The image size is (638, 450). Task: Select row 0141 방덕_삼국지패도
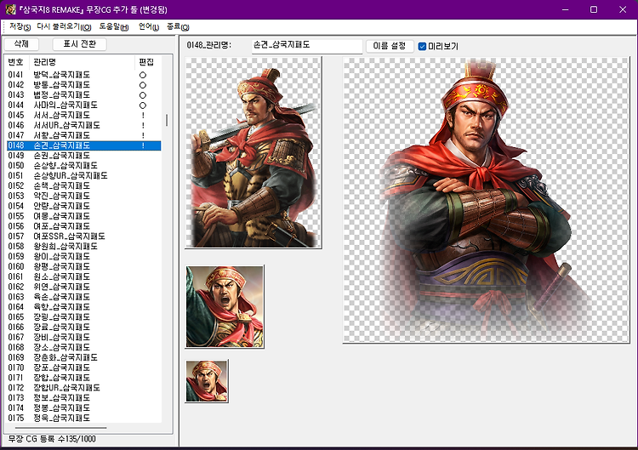[x=84, y=75]
